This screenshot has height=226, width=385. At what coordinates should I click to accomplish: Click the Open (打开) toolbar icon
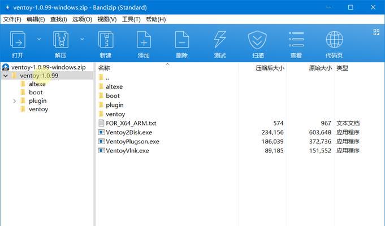[18, 40]
